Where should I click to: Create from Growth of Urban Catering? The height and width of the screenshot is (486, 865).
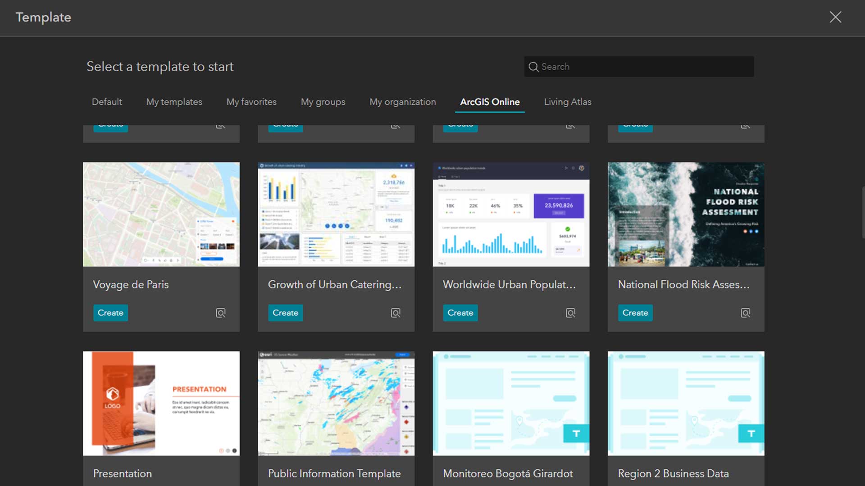coord(285,313)
